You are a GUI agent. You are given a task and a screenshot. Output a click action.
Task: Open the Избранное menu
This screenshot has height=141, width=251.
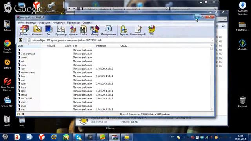58,23
